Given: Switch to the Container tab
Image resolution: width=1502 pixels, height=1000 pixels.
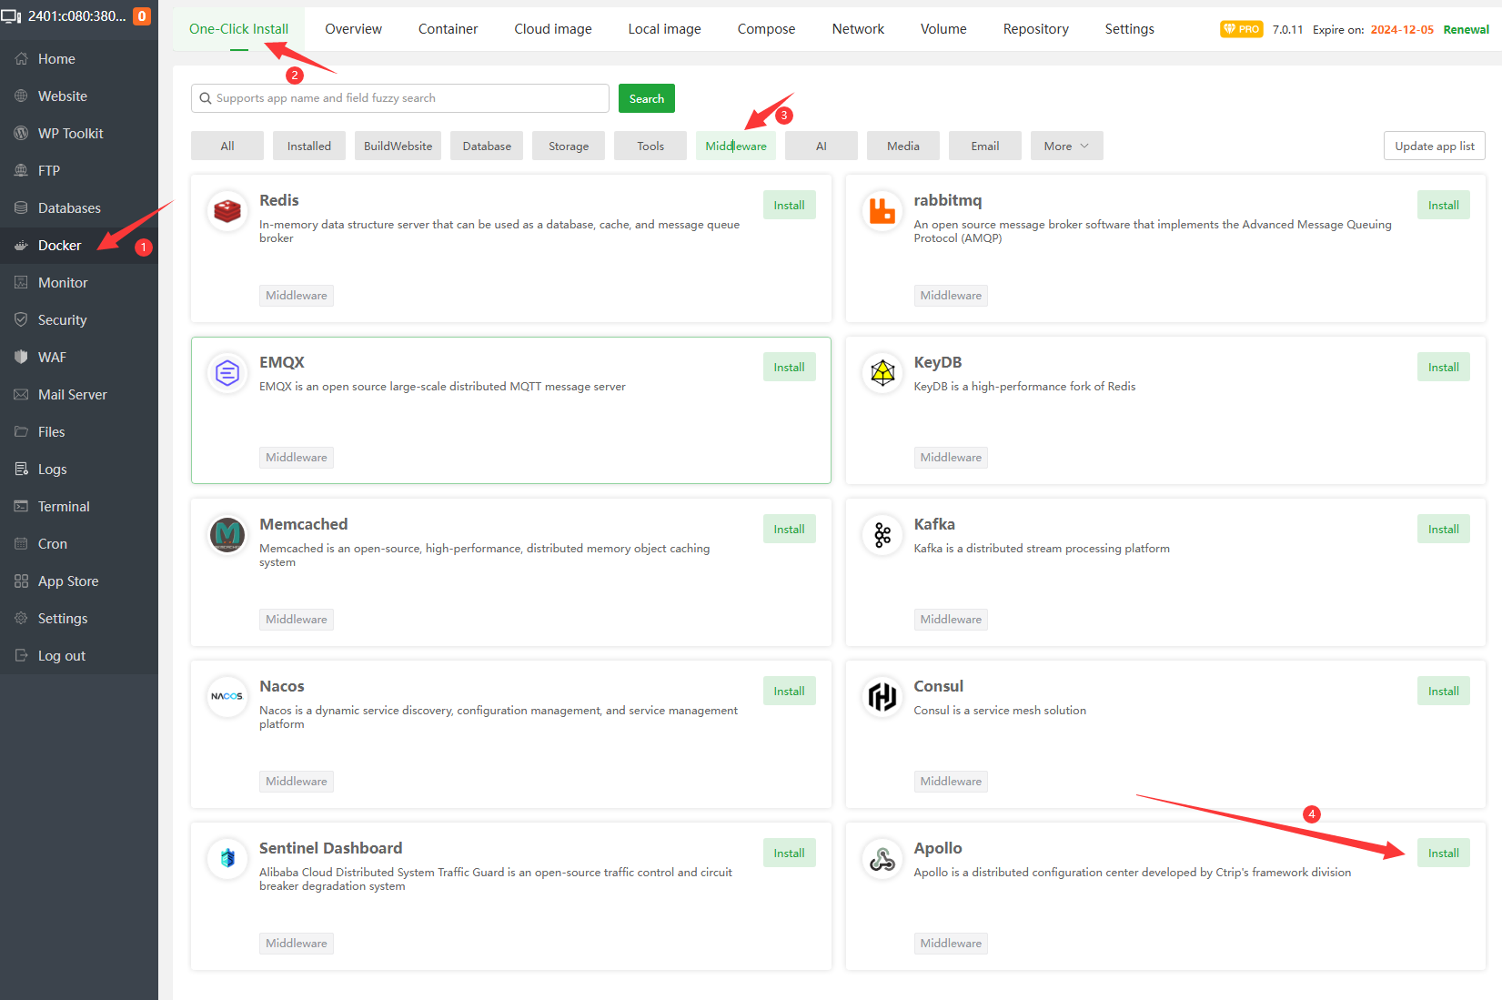Looking at the screenshot, I should coord(448,29).
